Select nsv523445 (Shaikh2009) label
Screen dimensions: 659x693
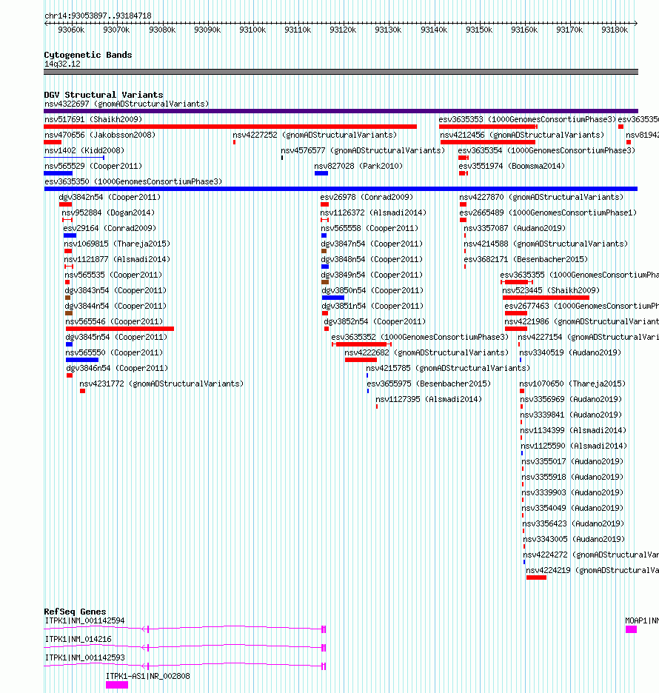click(551, 290)
